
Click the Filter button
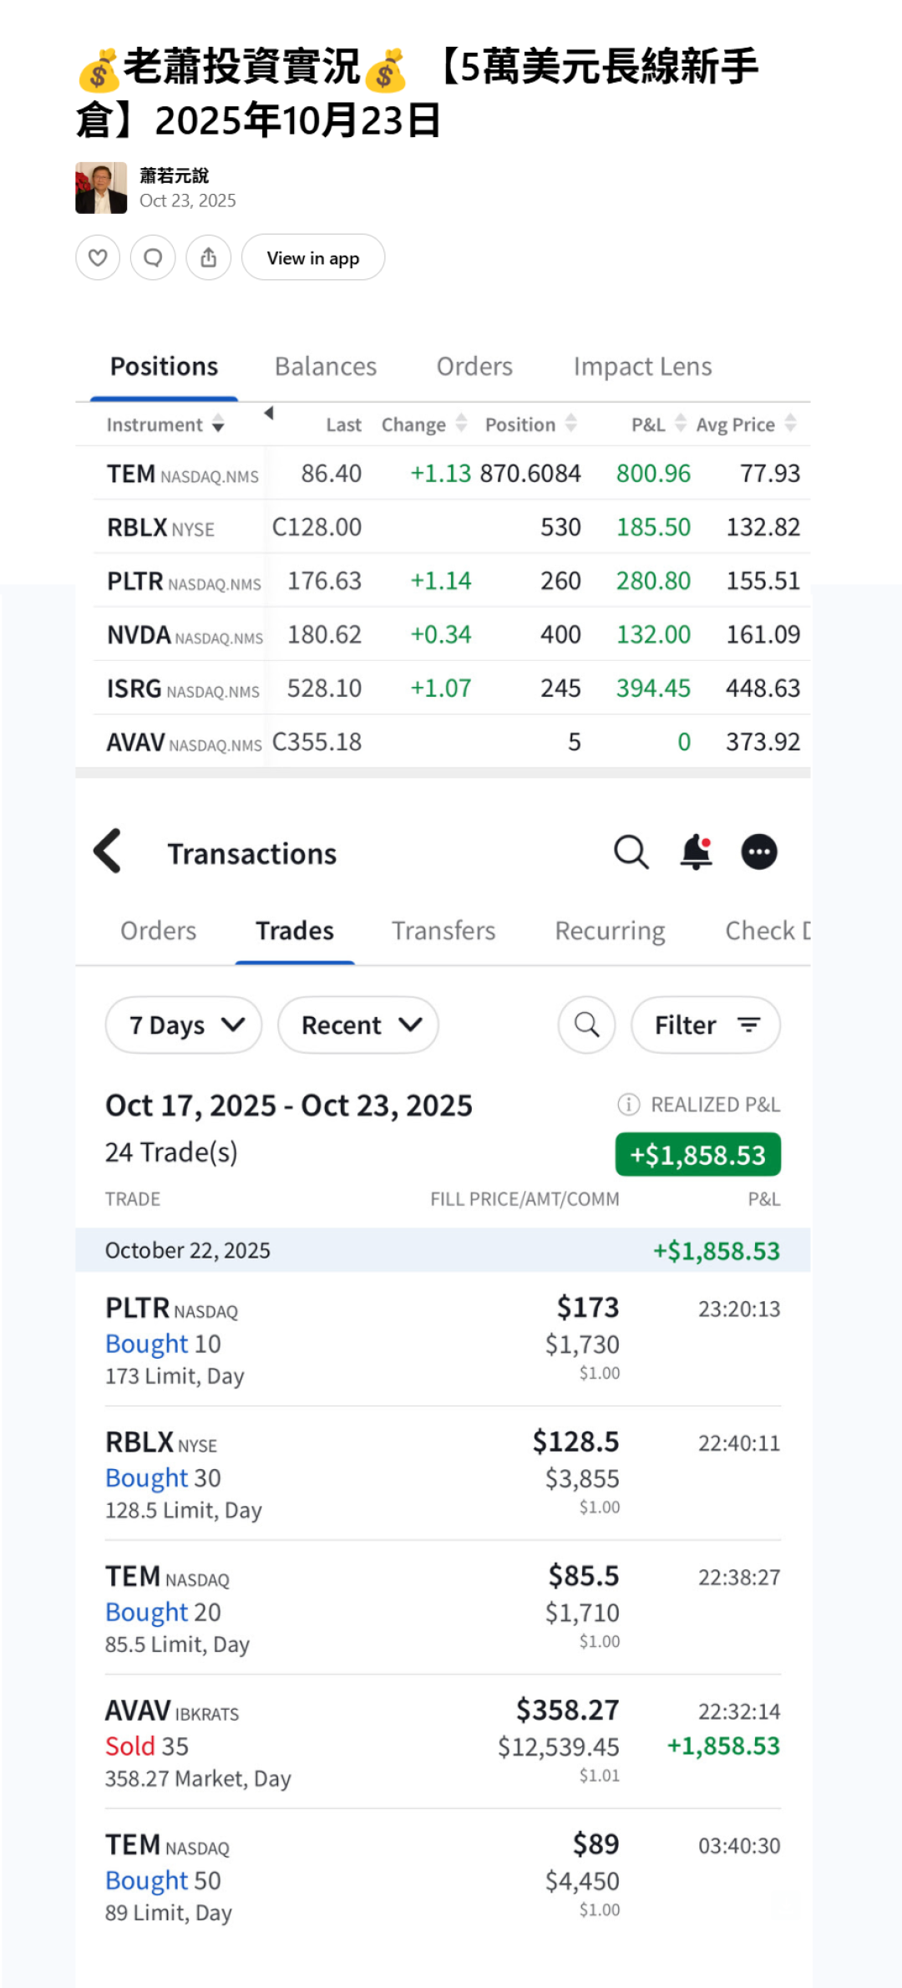coord(706,1025)
